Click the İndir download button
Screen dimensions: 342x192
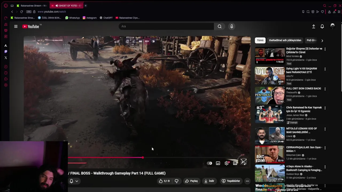(209, 181)
